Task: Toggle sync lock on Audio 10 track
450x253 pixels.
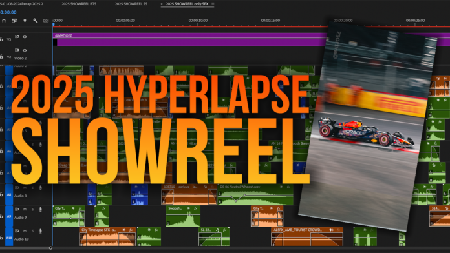Action: click(x=17, y=231)
